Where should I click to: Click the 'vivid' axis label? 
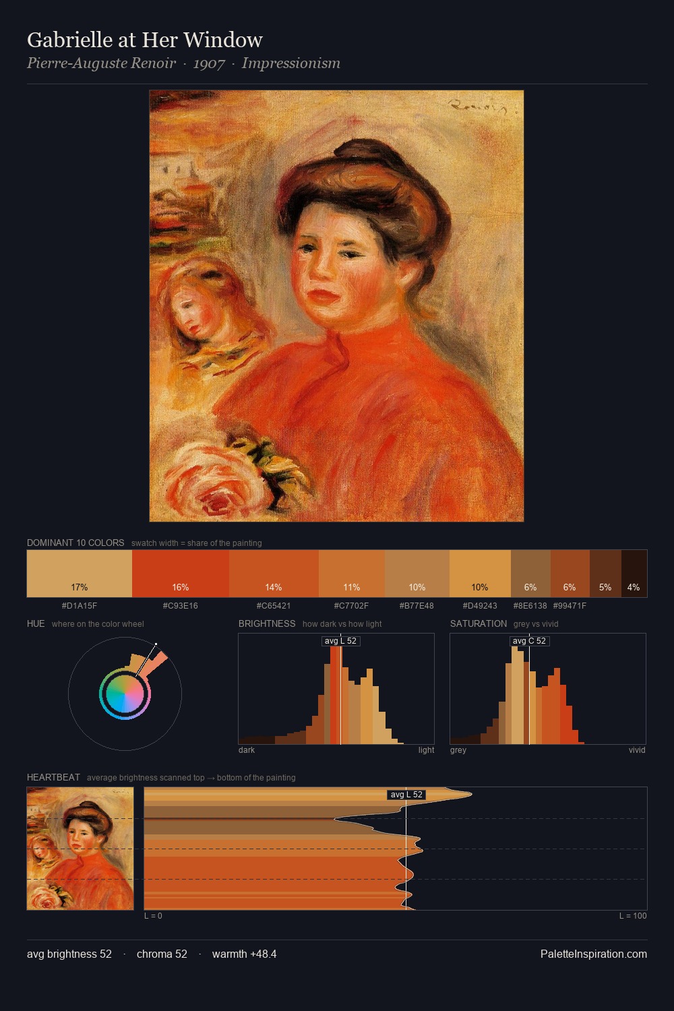tap(637, 750)
